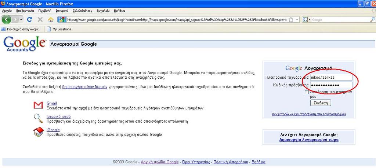
Task: Click the Gmail envelope icon
Action: coord(38,105)
